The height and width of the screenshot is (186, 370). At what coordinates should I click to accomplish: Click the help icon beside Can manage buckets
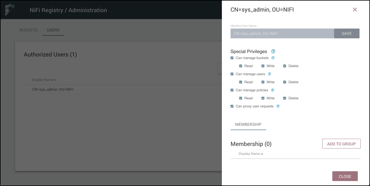[273, 58]
